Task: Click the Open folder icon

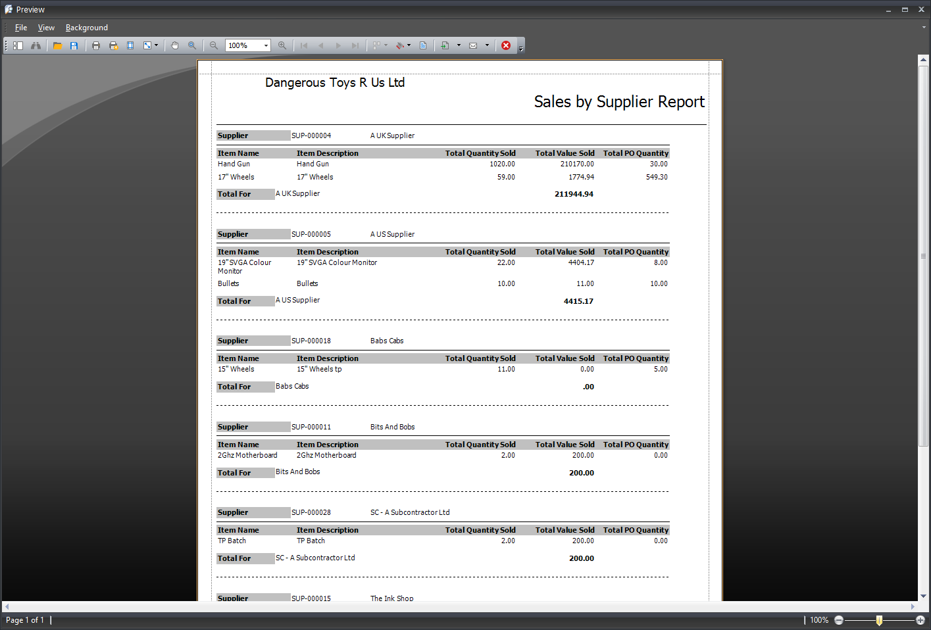Action: click(57, 45)
